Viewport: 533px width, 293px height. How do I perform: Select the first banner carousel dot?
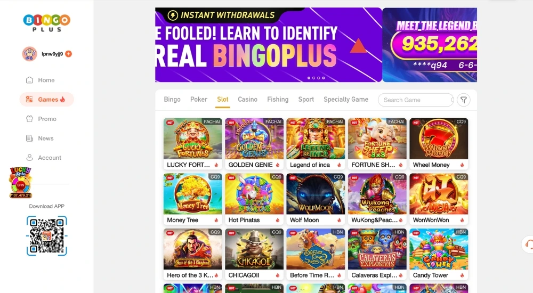pyautogui.click(x=309, y=78)
